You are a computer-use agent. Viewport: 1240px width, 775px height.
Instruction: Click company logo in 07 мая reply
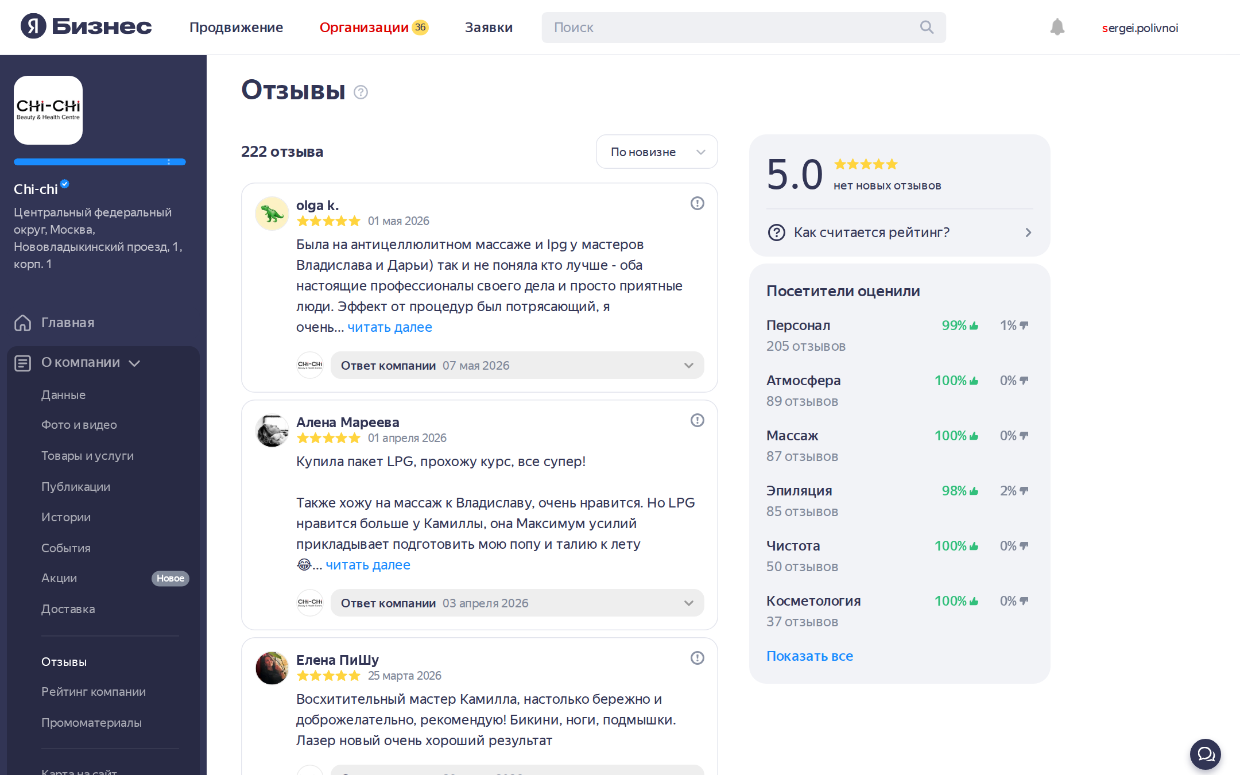310,365
